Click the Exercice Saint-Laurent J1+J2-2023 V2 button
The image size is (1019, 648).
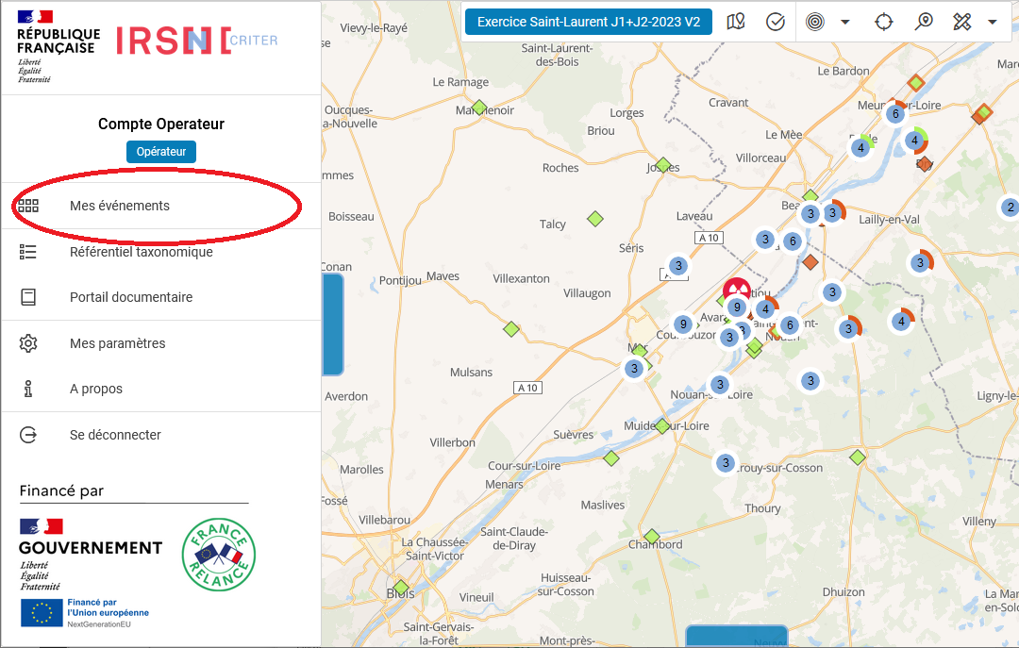(589, 22)
